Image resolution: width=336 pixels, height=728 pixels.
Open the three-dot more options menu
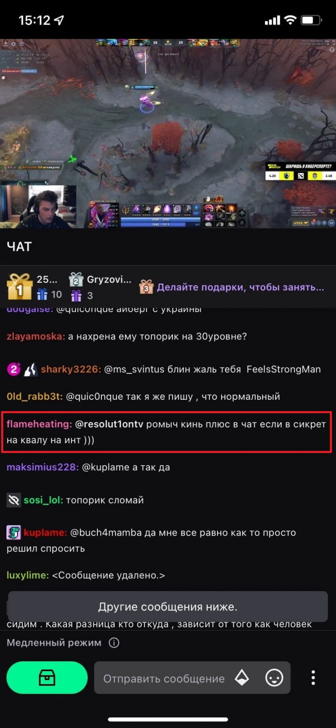313,677
